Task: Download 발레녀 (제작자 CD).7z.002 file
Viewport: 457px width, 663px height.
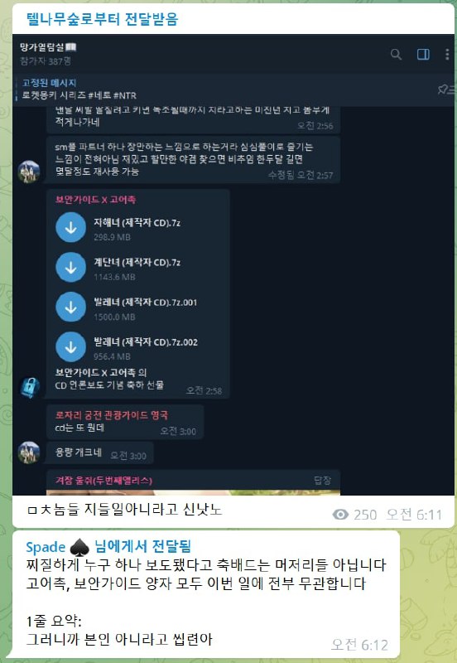Action: pos(71,346)
